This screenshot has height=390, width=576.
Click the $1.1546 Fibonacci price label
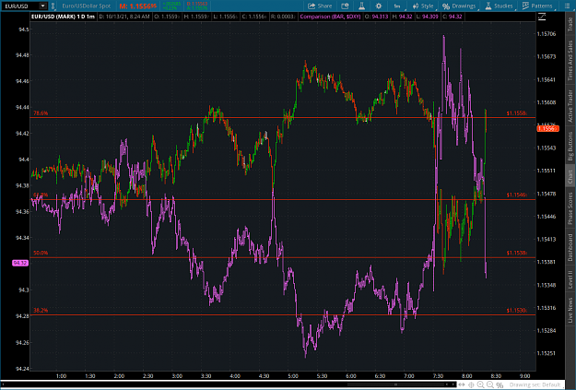coord(516,195)
